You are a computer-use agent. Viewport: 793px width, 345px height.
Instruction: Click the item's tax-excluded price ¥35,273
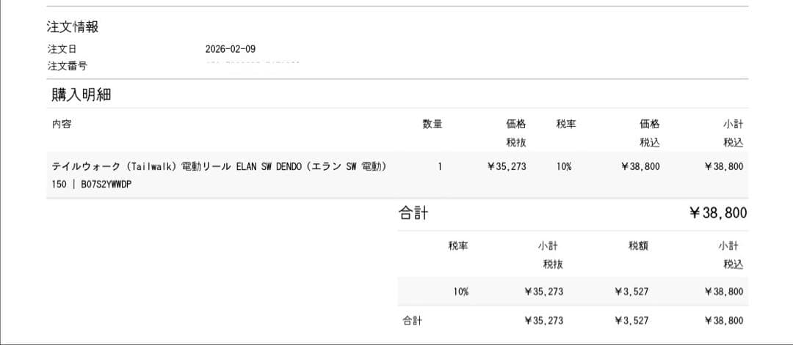point(507,166)
